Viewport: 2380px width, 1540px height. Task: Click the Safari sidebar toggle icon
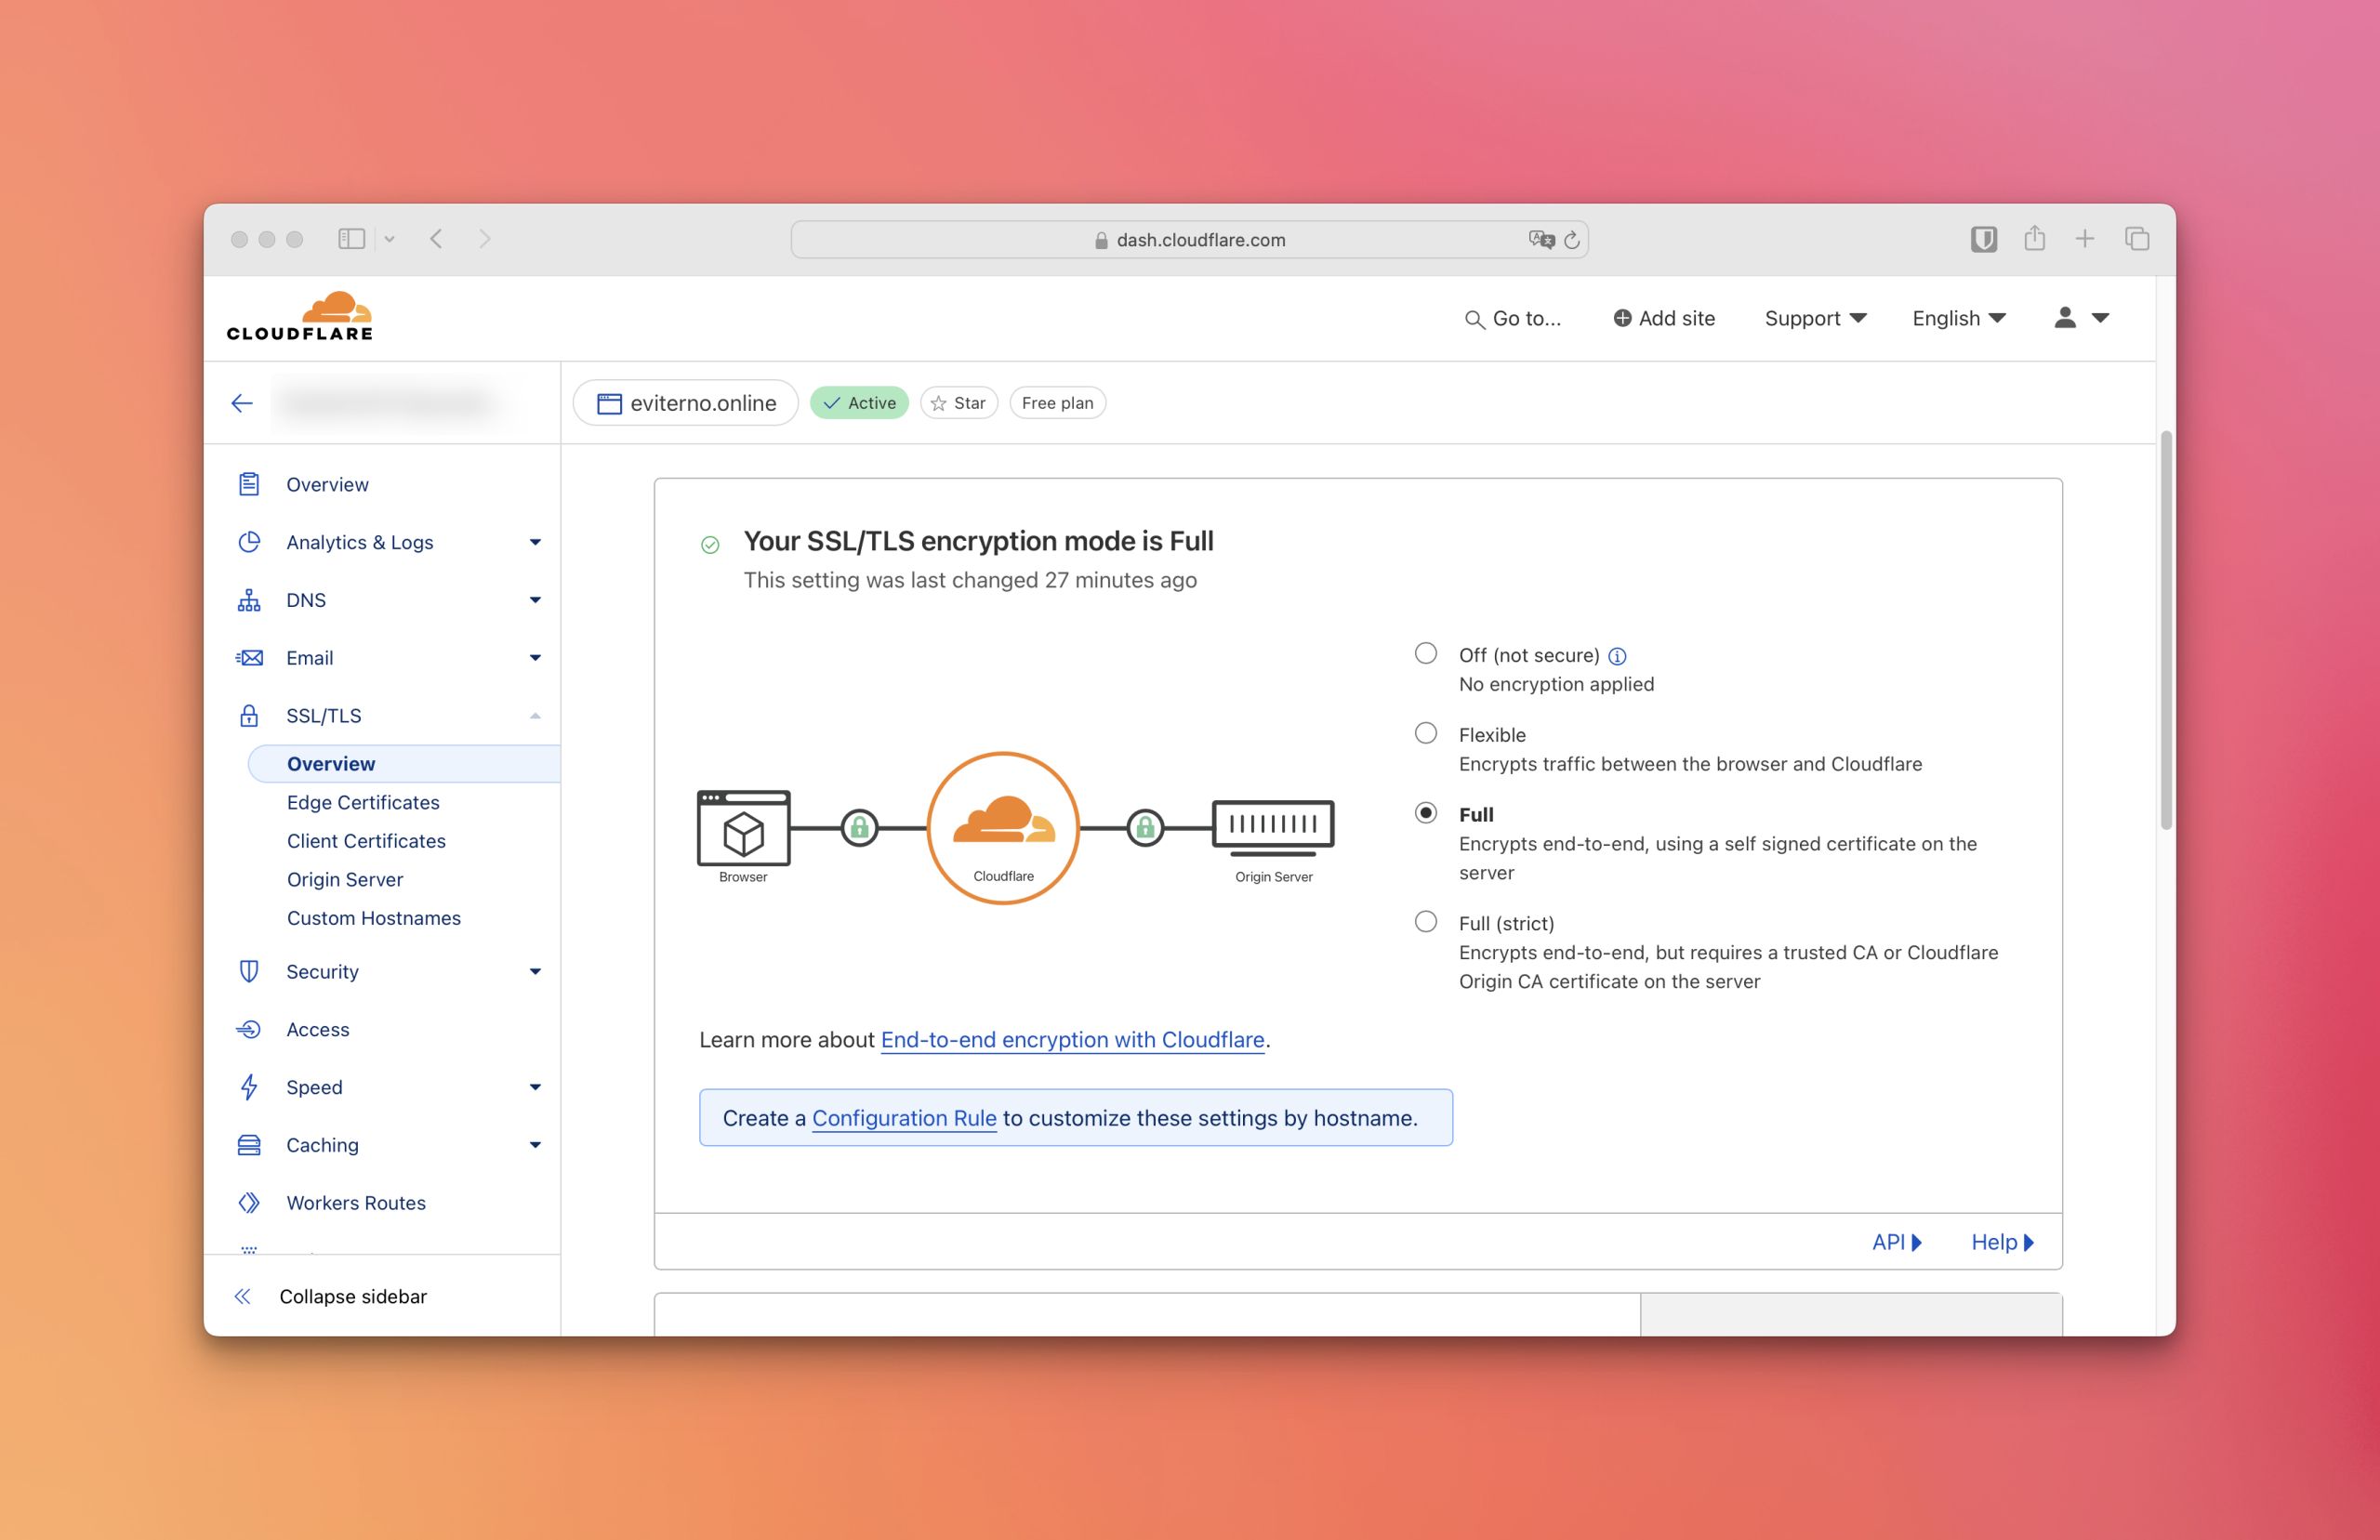351,239
